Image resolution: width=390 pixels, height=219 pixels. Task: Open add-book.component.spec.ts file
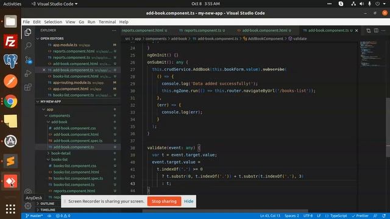[78, 141]
